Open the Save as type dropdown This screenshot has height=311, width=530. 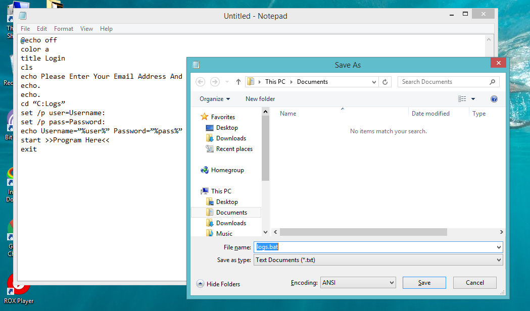tap(378, 260)
